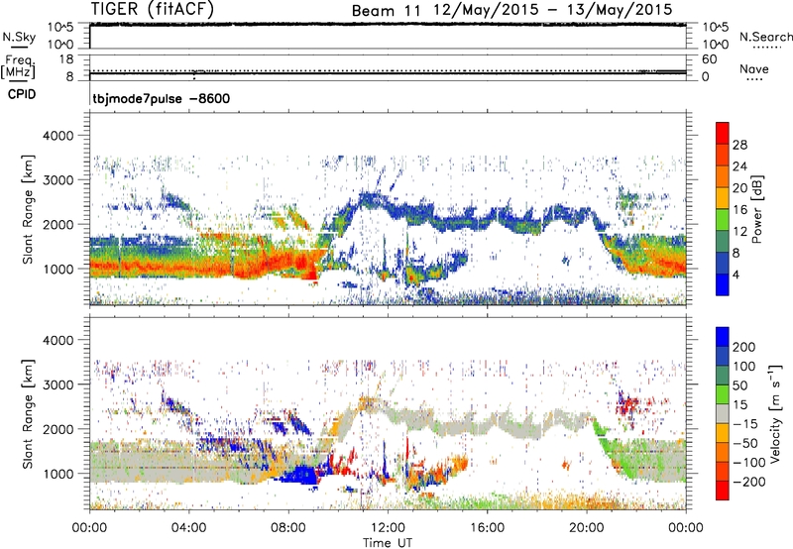This screenshot has width=793, height=549.
Task: Select the 2000 km tick in the power panel
Action: coord(57,224)
